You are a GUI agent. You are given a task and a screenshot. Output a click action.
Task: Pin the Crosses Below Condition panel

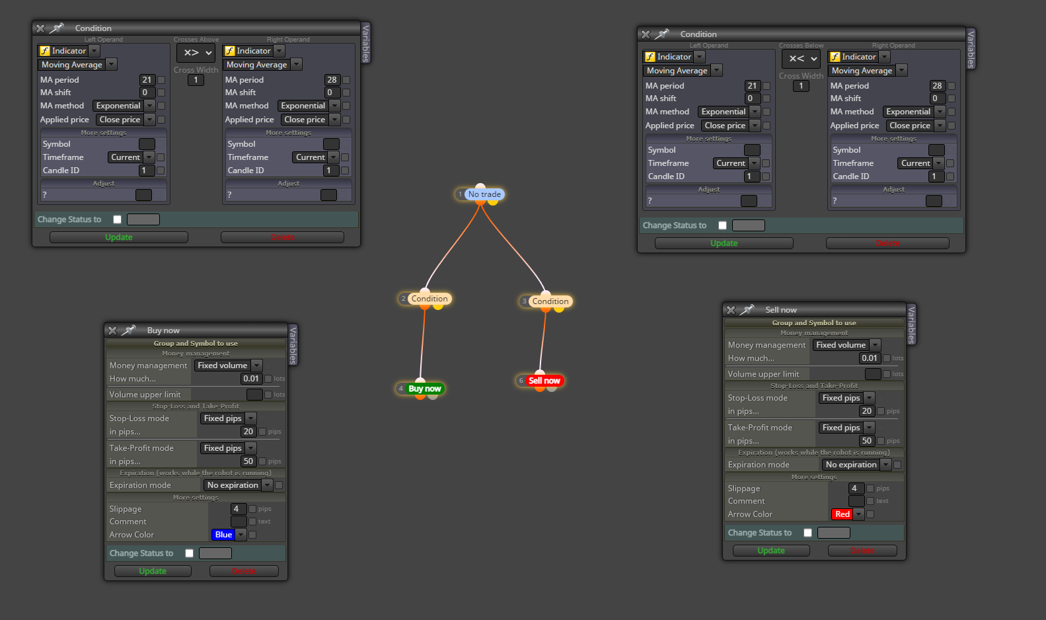661,34
